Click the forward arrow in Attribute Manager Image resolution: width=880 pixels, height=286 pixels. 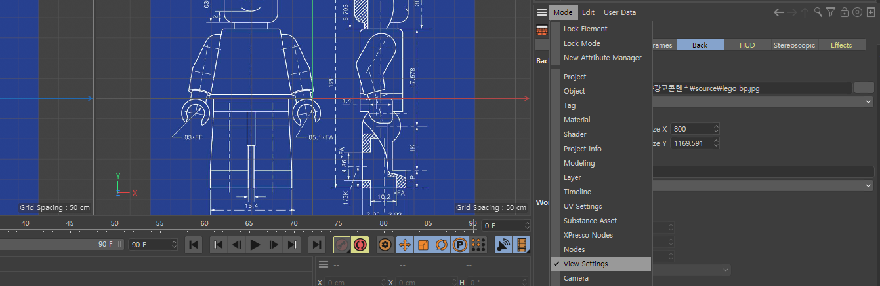(x=792, y=12)
